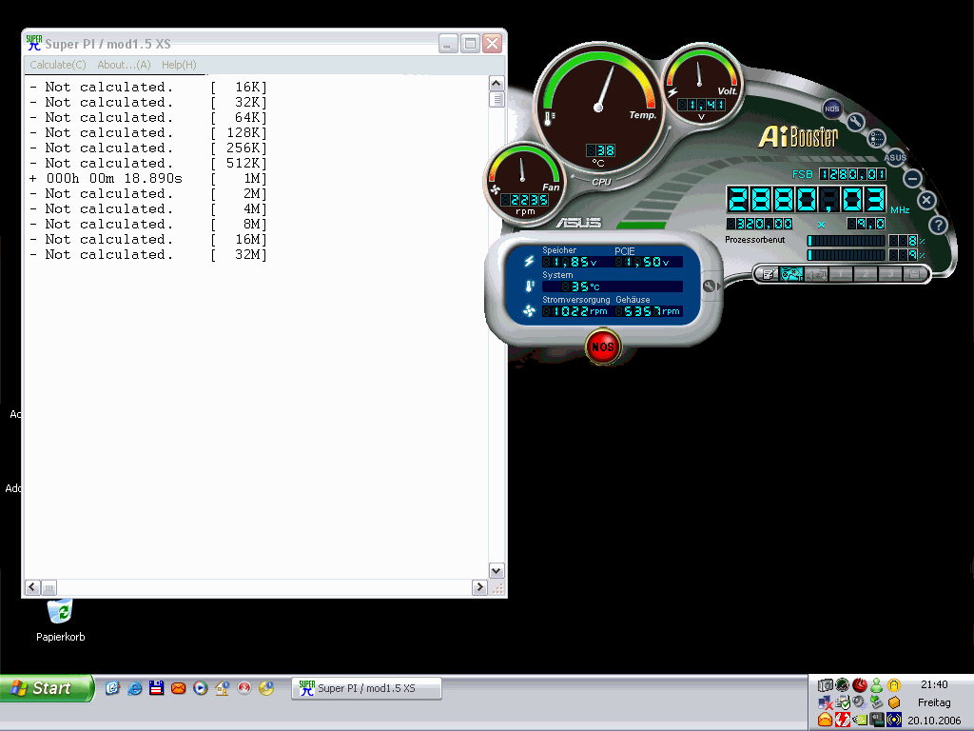Open AI Booster help question mark icon
Image resolution: width=974 pixels, height=731 pixels.
tap(938, 225)
